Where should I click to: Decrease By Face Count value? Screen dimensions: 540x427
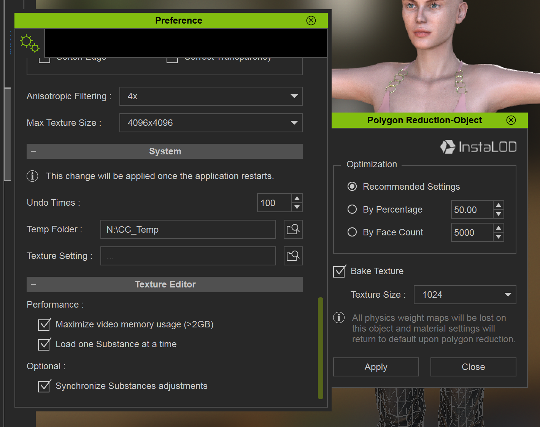pos(499,237)
